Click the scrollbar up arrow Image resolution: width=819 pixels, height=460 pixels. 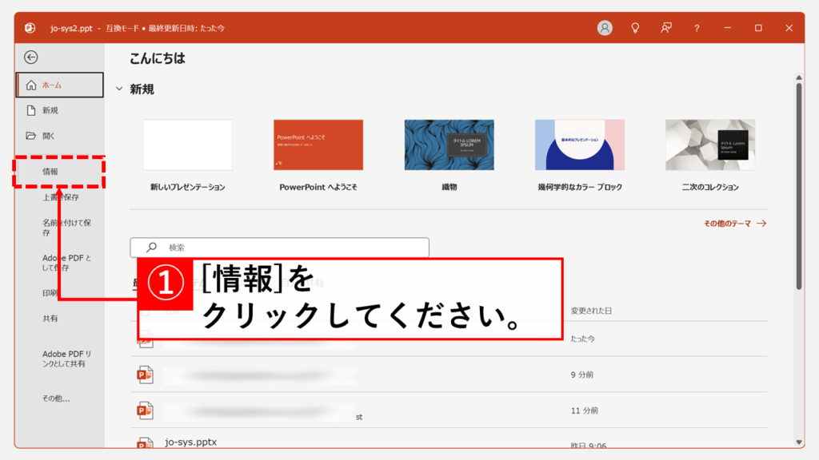pos(799,77)
